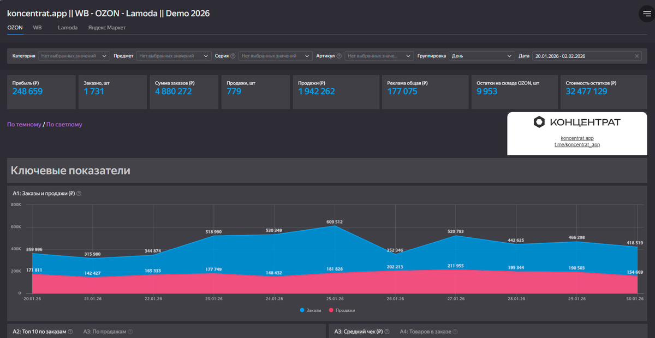655x338 pixels.
Task: Click the help icon next to A2: Топ 10 по заказам
Action: click(70, 331)
